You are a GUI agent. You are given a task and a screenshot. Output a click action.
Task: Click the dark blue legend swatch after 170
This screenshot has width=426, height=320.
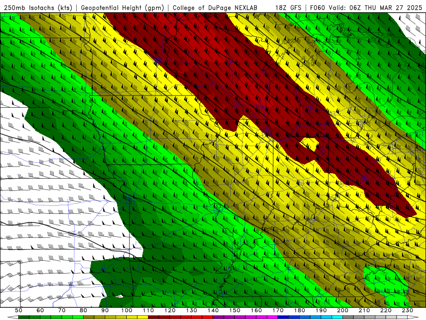click(283, 317)
